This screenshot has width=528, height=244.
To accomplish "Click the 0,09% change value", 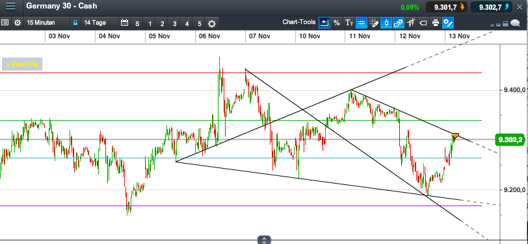I will (x=410, y=7).
